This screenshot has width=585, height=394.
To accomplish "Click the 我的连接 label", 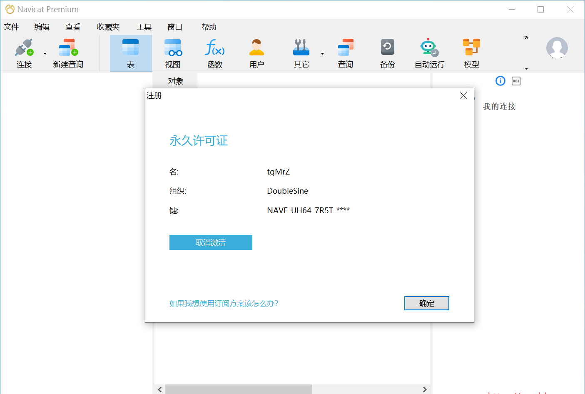I will tap(499, 107).
